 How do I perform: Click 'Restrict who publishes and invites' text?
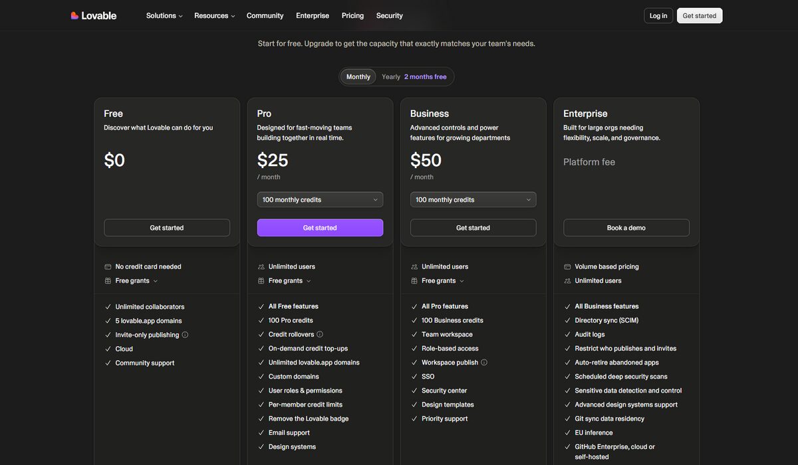626,349
